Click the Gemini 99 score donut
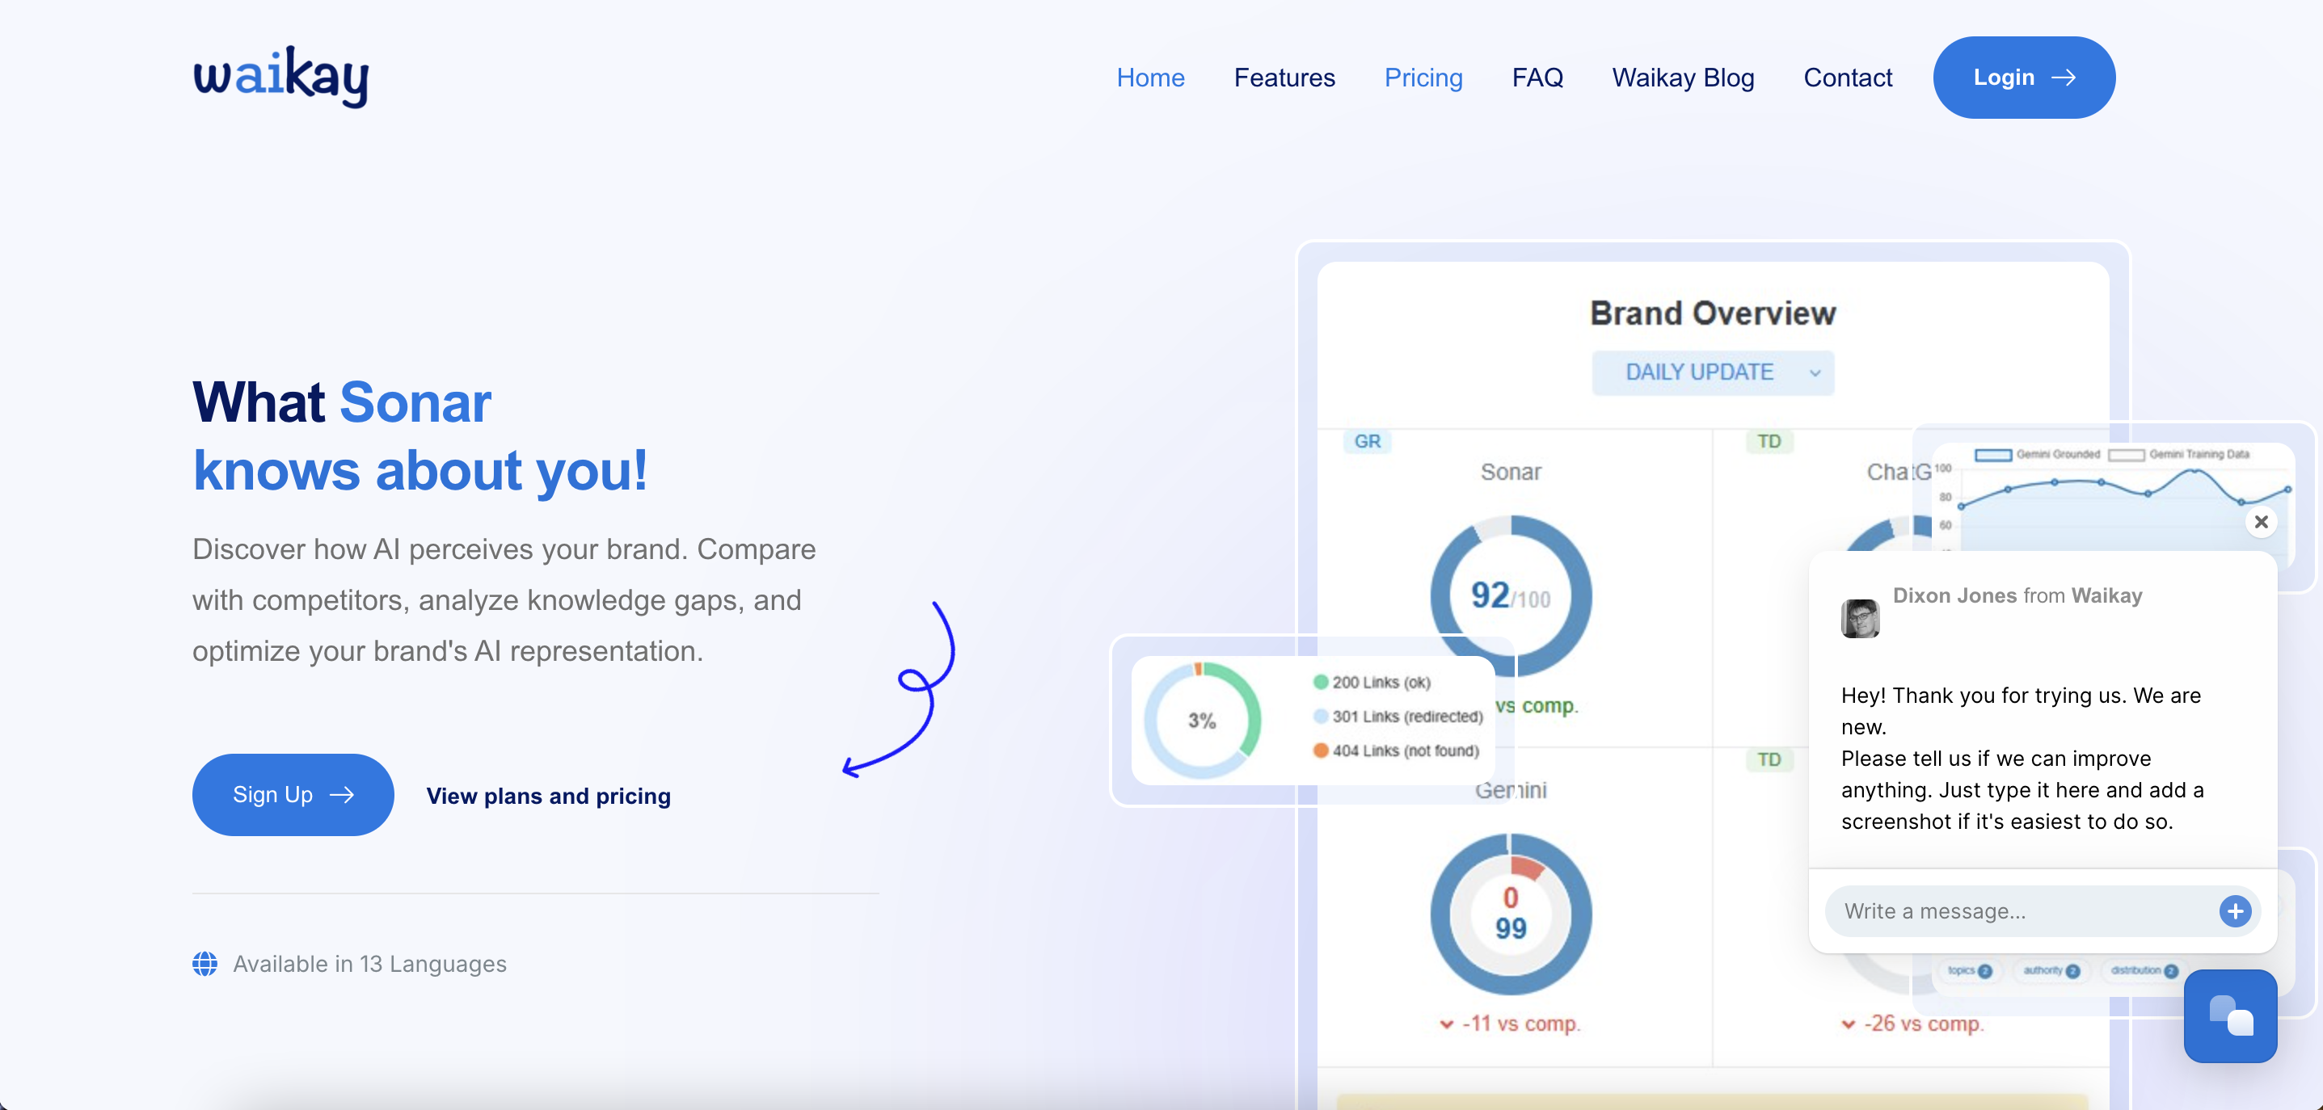The height and width of the screenshot is (1110, 2323). pos(1511,914)
